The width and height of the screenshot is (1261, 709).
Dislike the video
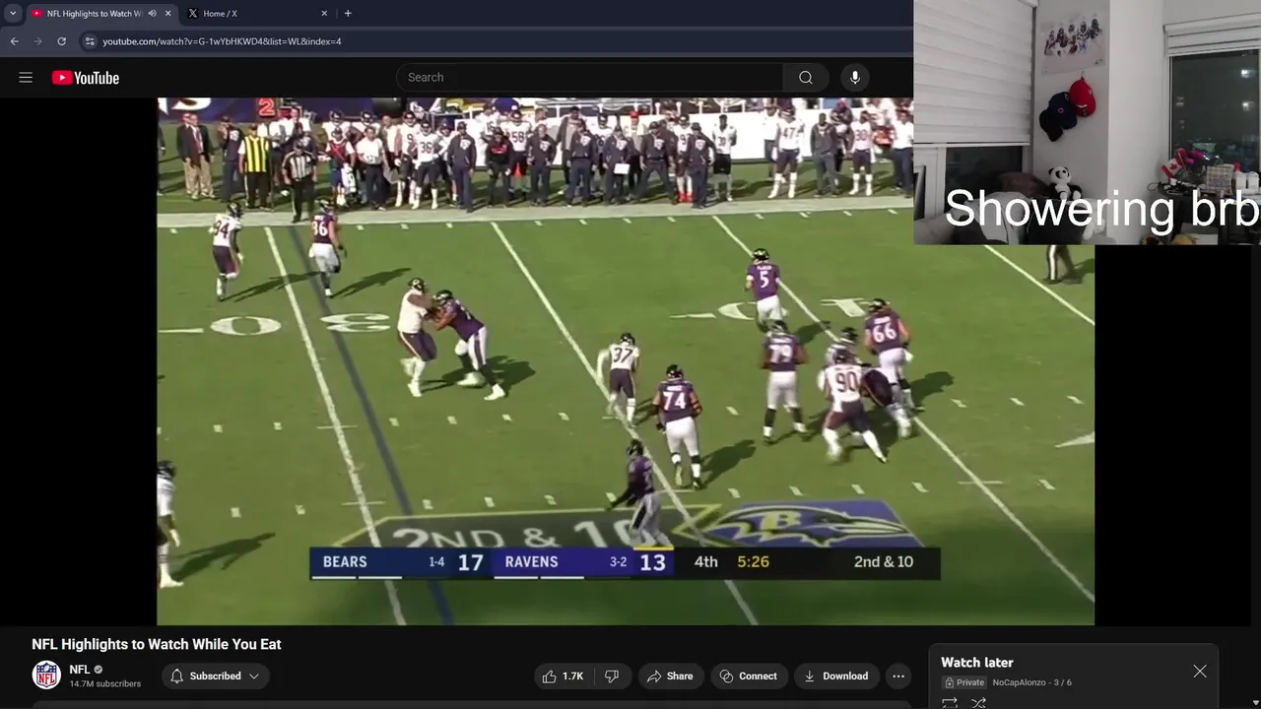612,676
